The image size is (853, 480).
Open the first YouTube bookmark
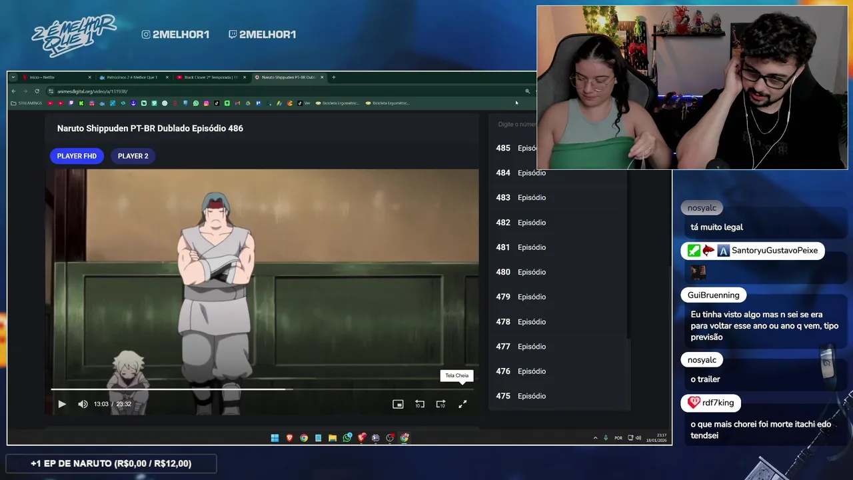coord(51,103)
